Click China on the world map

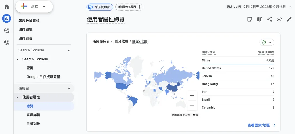[173, 87]
